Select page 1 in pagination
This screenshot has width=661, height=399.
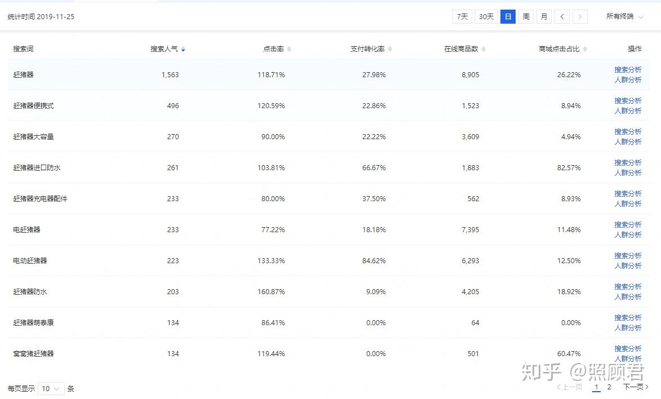pyautogui.click(x=596, y=387)
